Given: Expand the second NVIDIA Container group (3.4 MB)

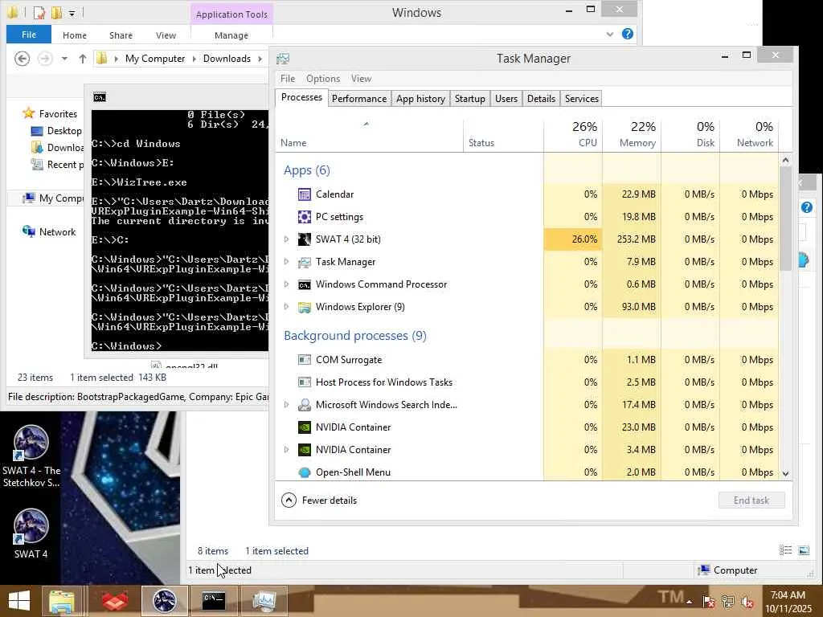Looking at the screenshot, I should click(x=287, y=450).
